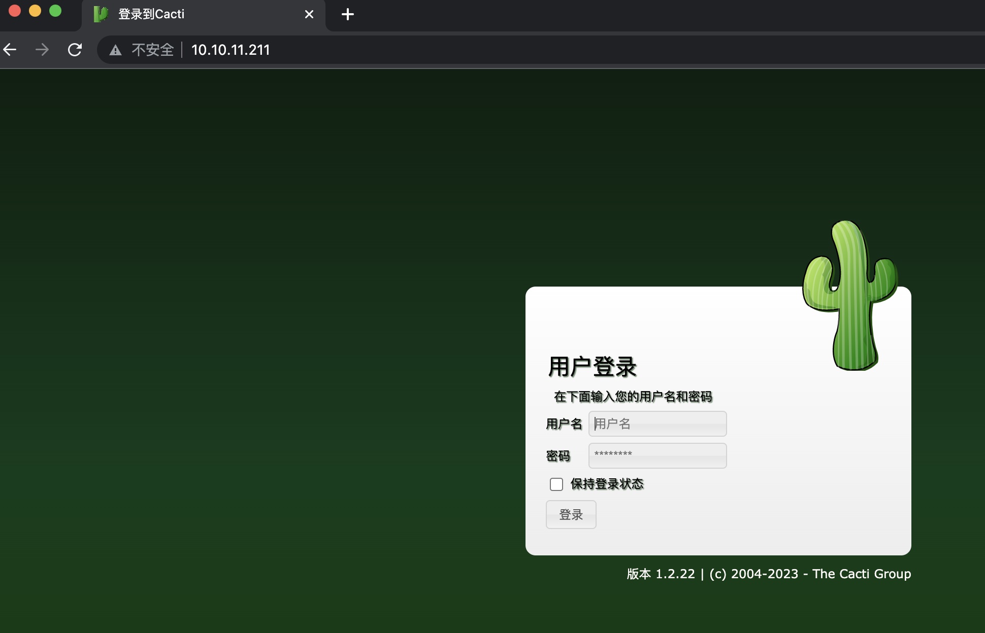Click the 10.10.11.211 address bar
Image resolution: width=985 pixels, height=633 pixels.
pos(231,50)
